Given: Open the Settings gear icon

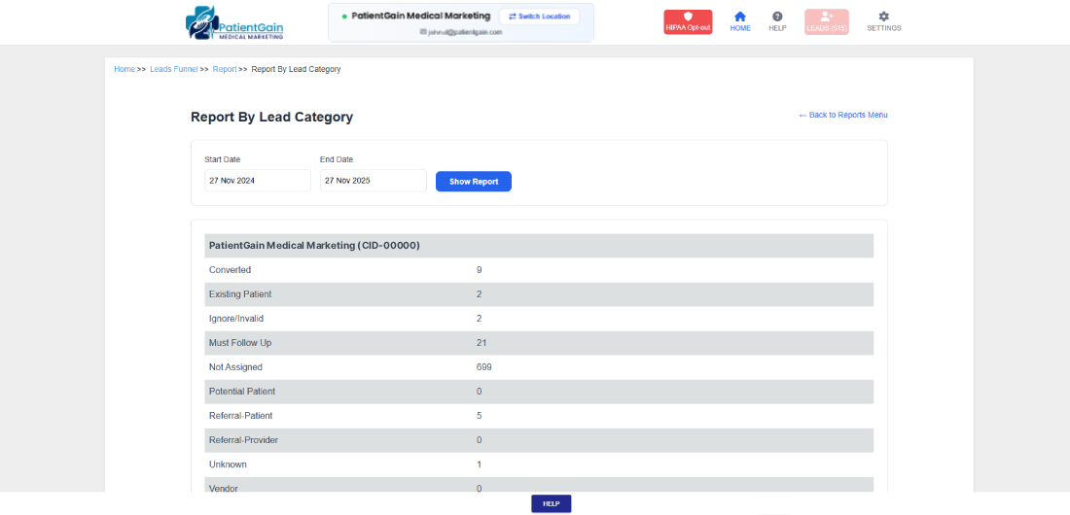Looking at the screenshot, I should [883, 21].
